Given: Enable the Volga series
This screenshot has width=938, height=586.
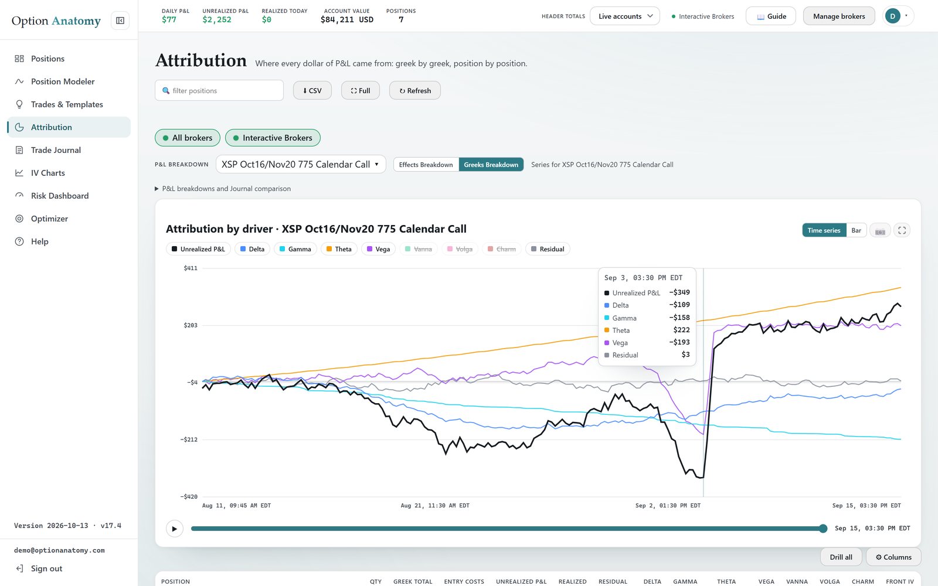Looking at the screenshot, I should point(460,249).
